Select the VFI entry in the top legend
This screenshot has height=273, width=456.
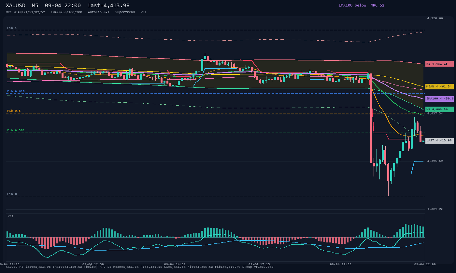(144, 12)
